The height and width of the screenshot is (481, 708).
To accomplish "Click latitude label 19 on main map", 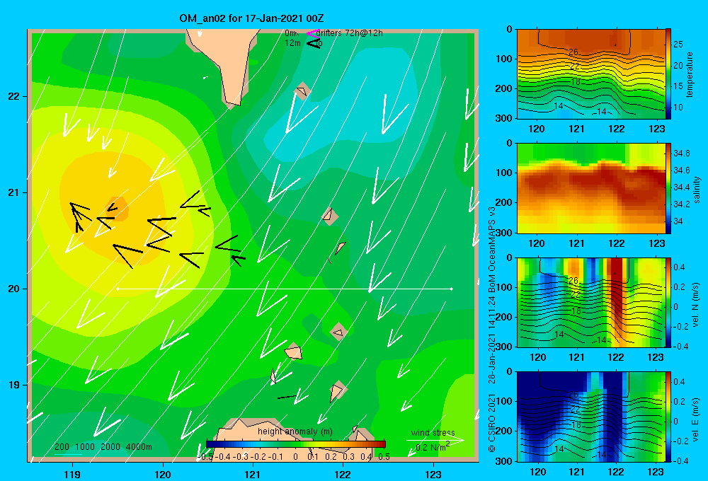I will tap(13, 385).
